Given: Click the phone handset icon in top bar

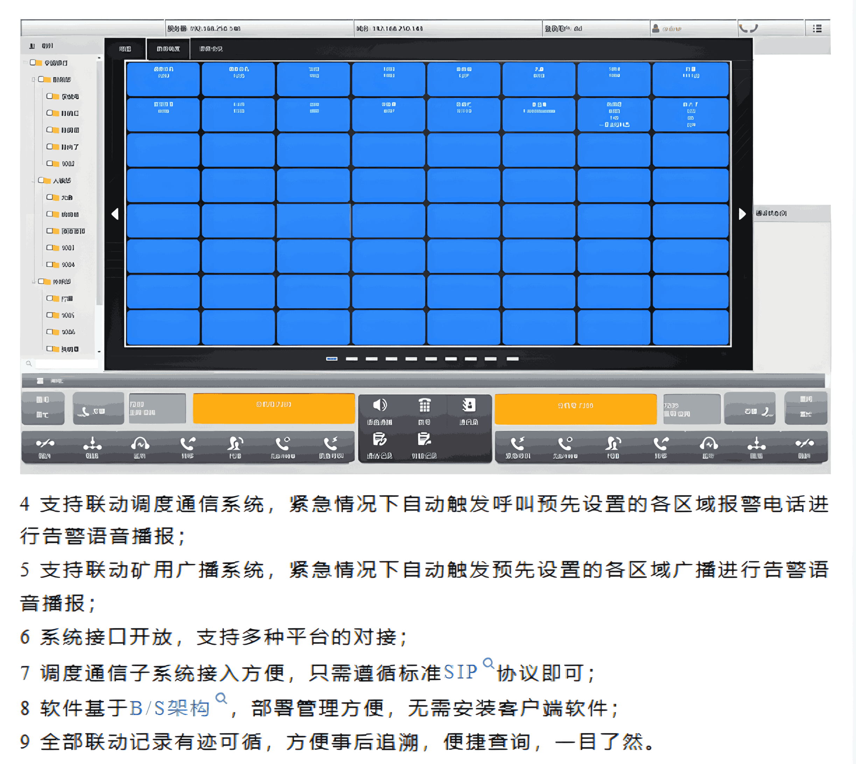Looking at the screenshot, I should 748,29.
